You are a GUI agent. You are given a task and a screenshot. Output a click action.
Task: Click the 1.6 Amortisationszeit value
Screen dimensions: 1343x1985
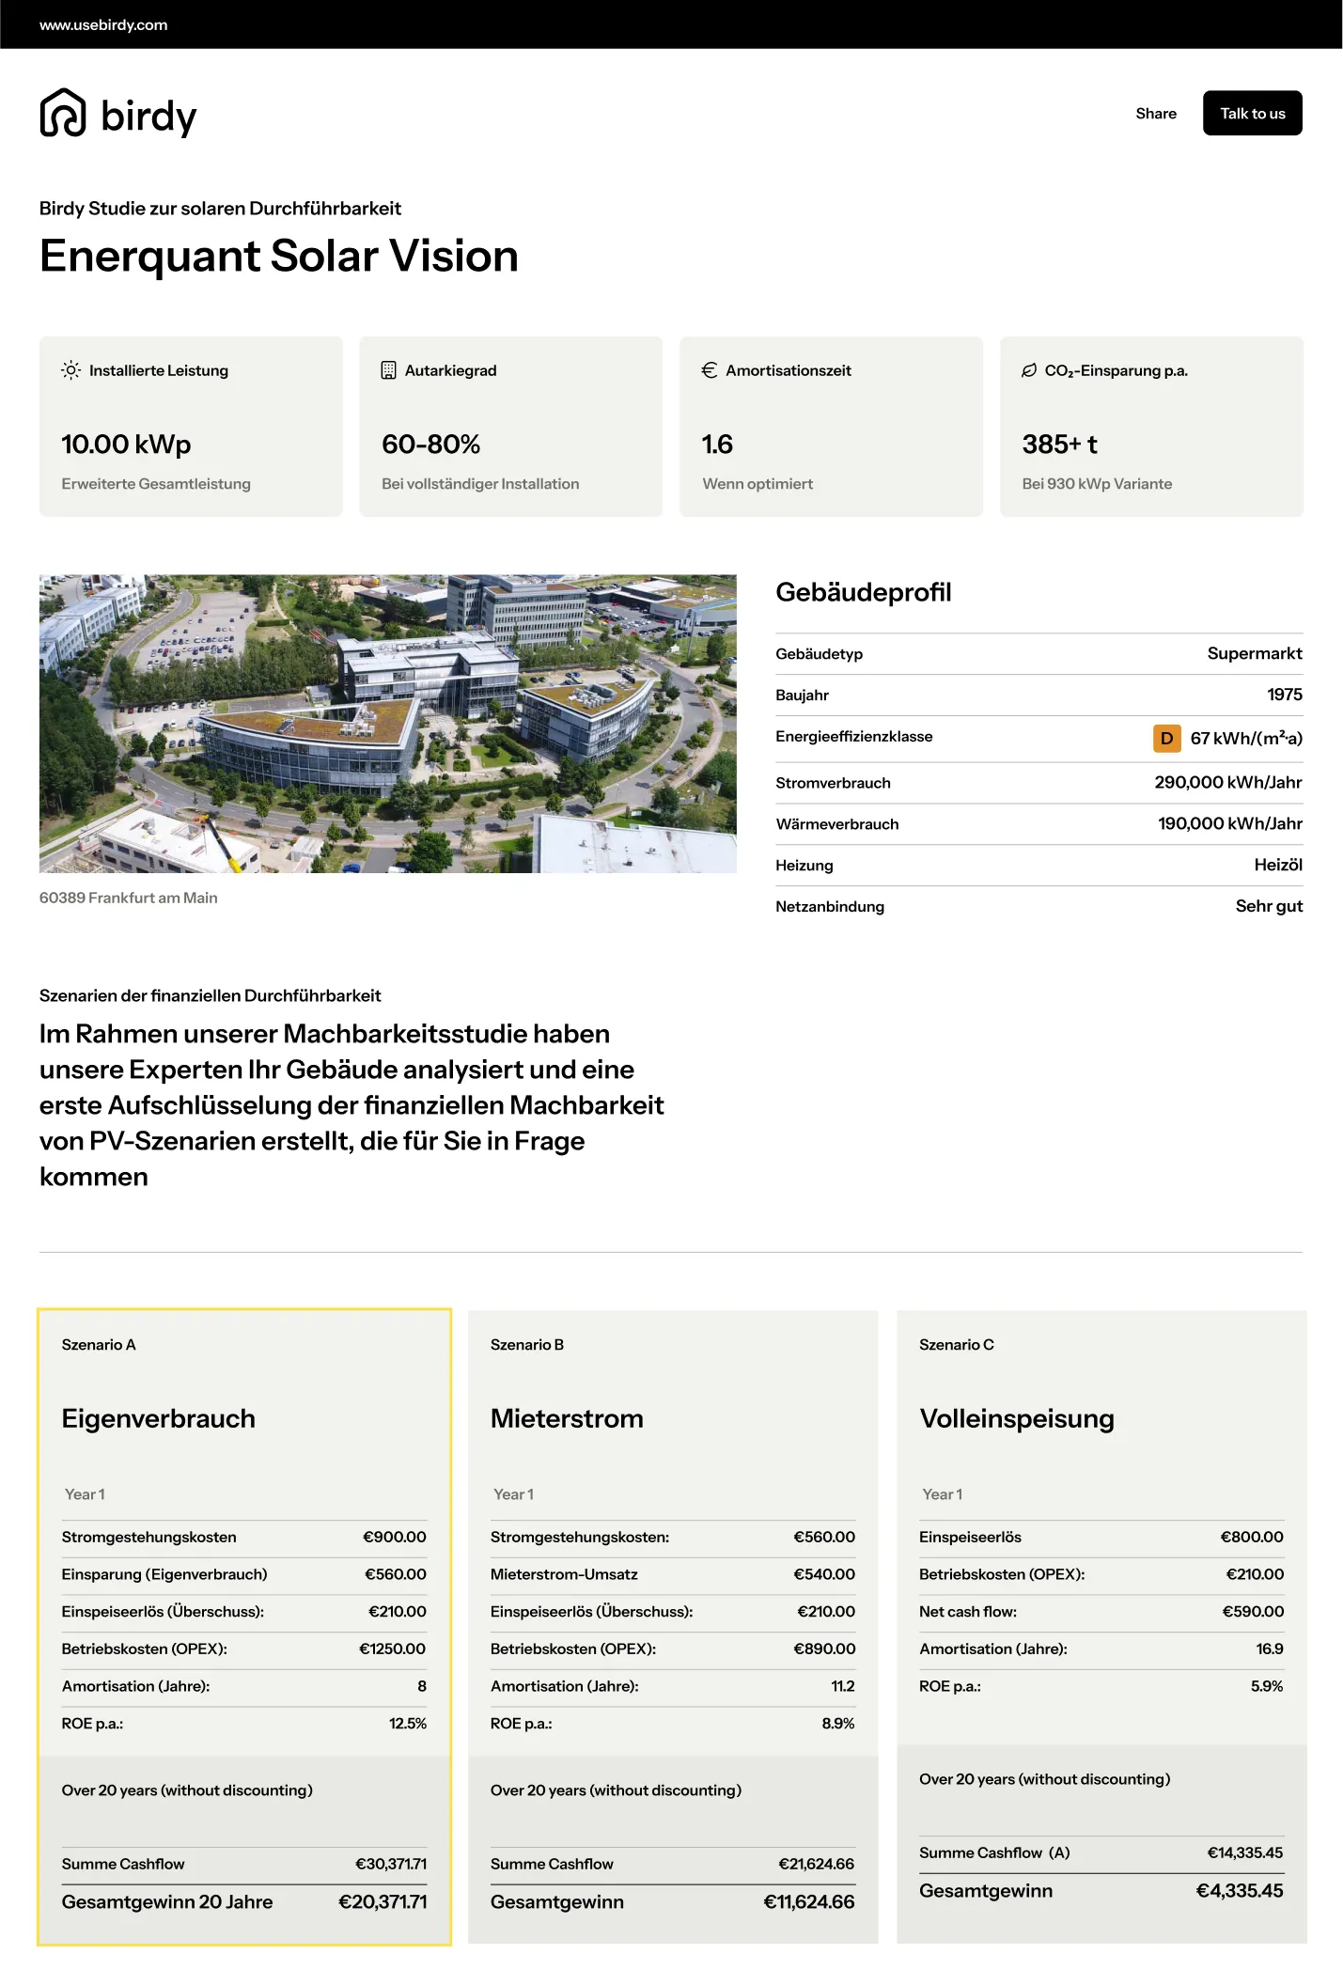click(x=717, y=444)
